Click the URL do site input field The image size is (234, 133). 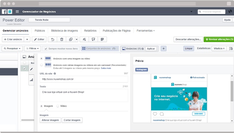tap(84, 79)
